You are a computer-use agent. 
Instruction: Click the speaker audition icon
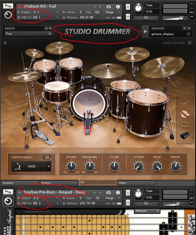[5, 43]
